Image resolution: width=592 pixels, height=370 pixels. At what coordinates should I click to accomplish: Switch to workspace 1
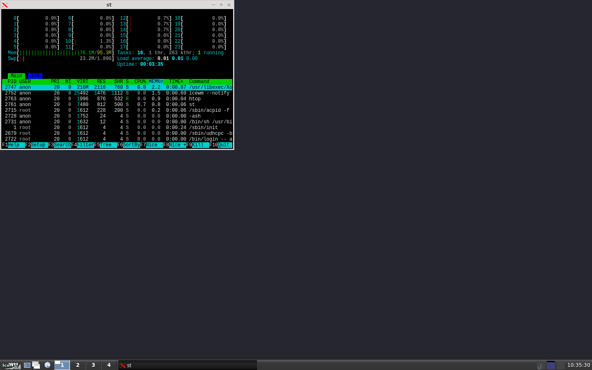point(62,365)
